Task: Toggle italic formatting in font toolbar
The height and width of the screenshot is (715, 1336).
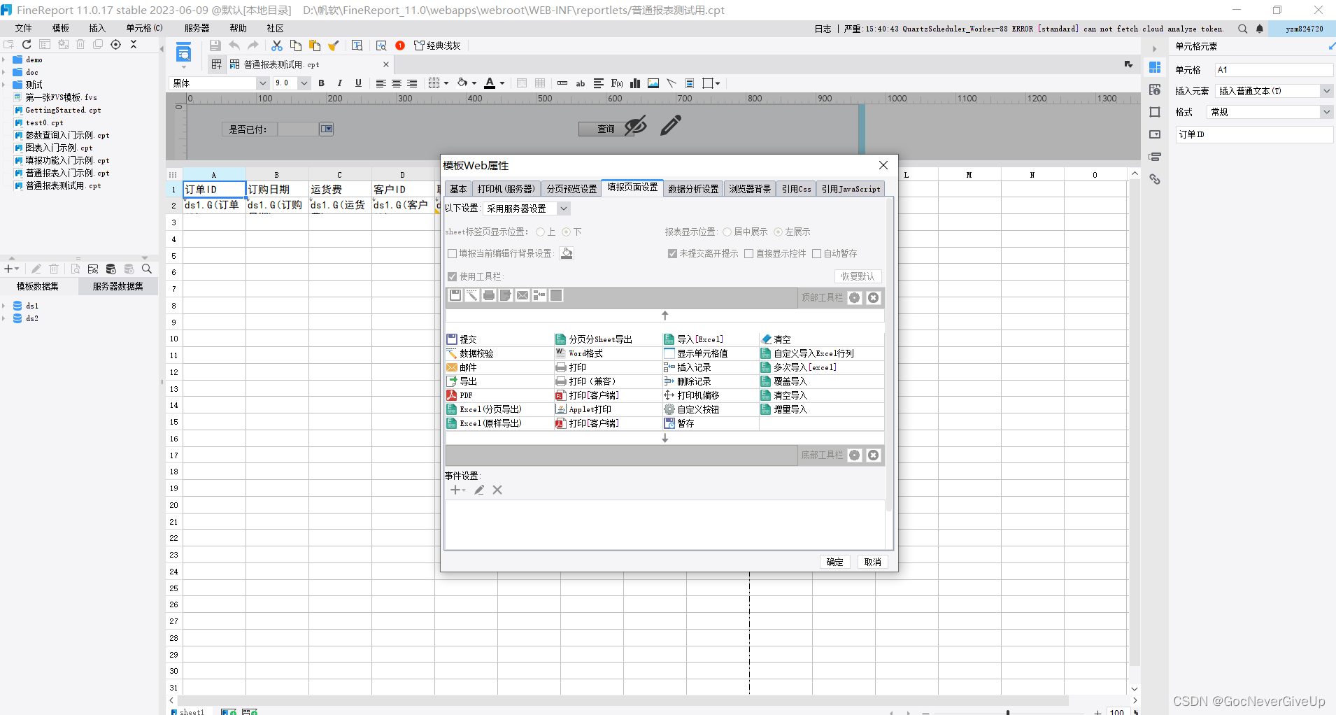Action: [340, 83]
